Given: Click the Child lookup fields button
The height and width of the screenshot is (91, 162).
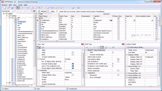Looking at the screenshot, I should click(135, 47).
